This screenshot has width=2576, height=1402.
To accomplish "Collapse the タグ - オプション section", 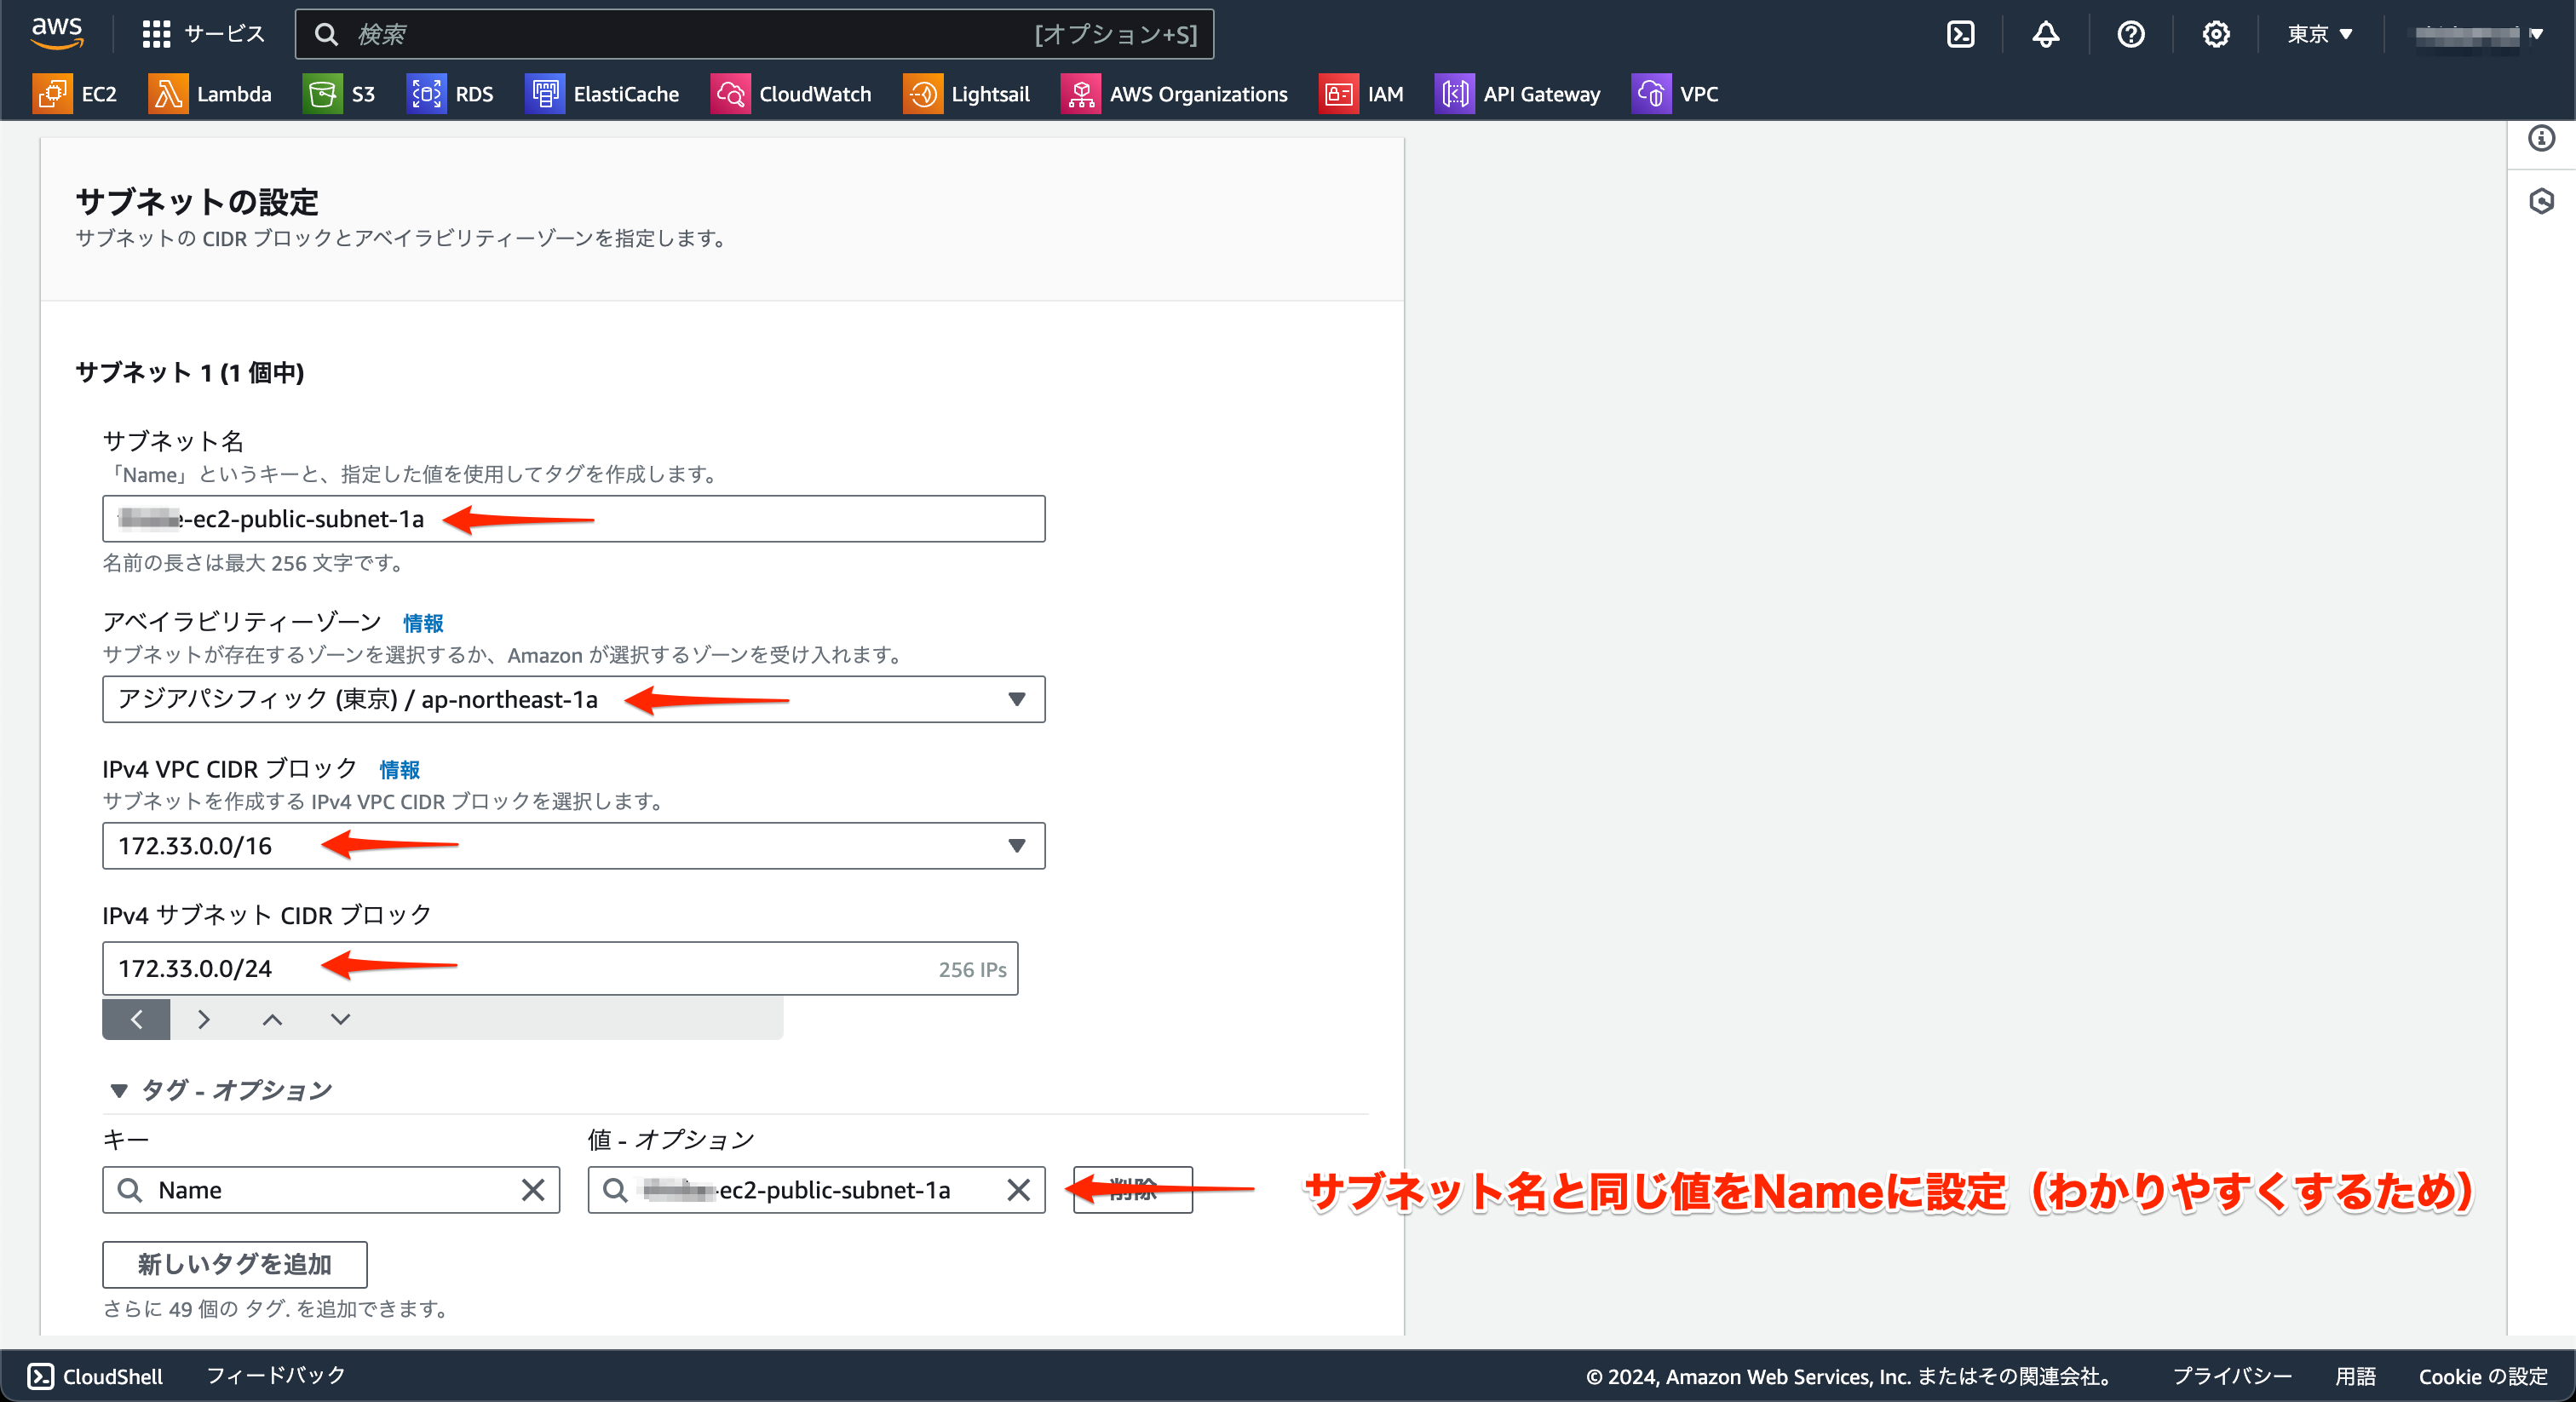I will pos(118,1090).
